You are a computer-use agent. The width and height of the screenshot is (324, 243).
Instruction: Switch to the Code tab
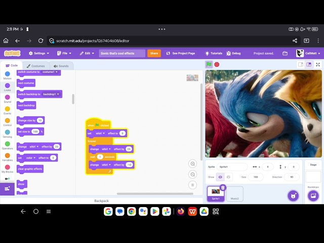click(12, 65)
